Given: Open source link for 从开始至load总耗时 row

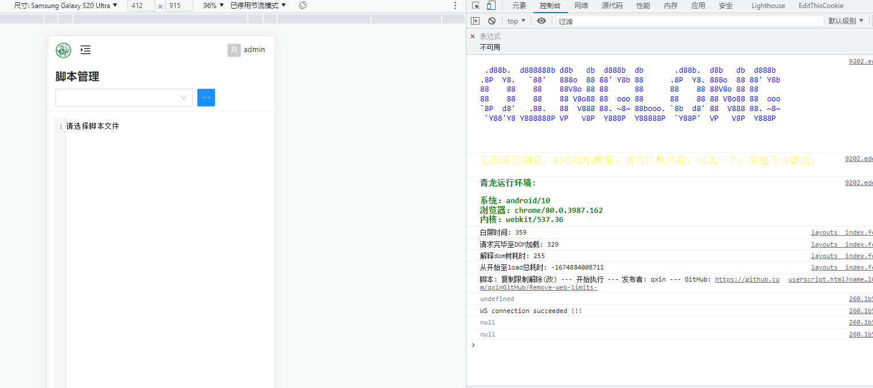Looking at the screenshot, I should coord(841,267).
